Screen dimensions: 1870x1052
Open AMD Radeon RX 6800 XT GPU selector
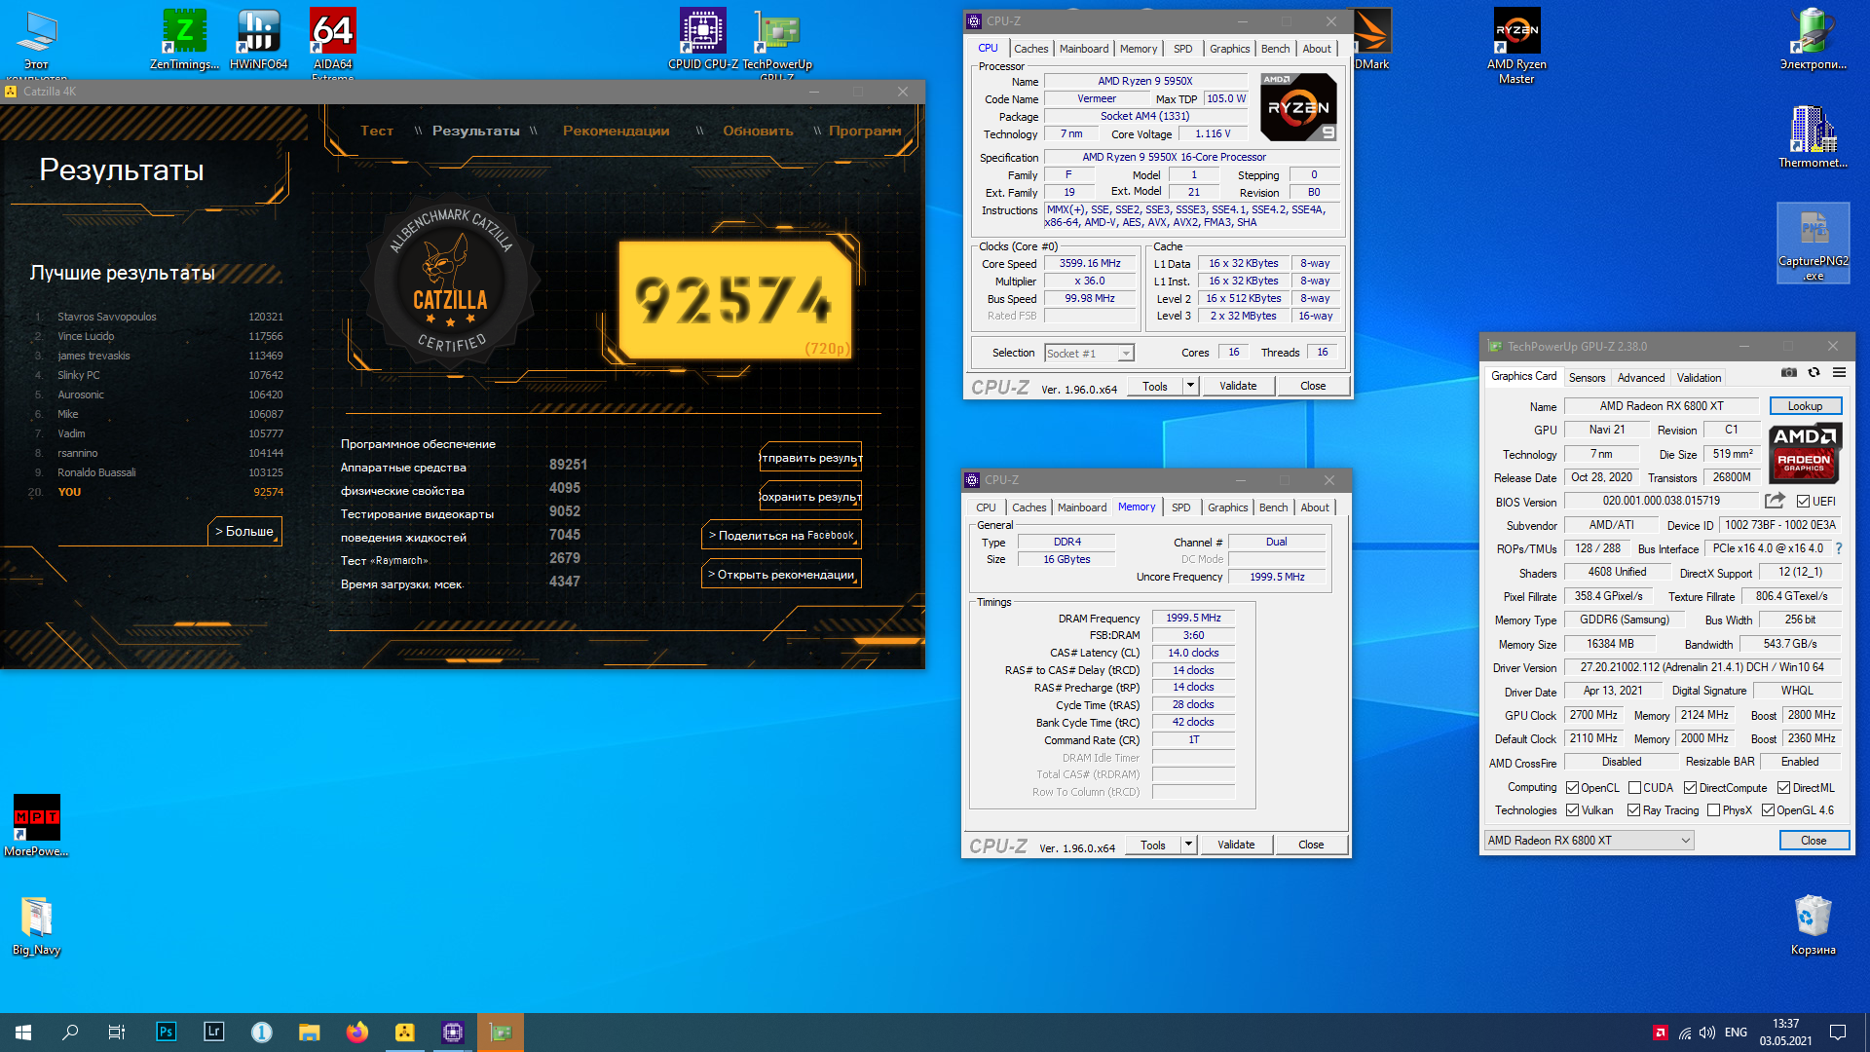tap(1589, 841)
